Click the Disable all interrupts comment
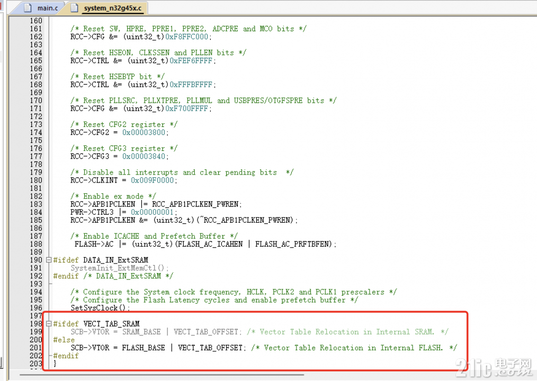This screenshot has width=537, height=381. (182, 172)
